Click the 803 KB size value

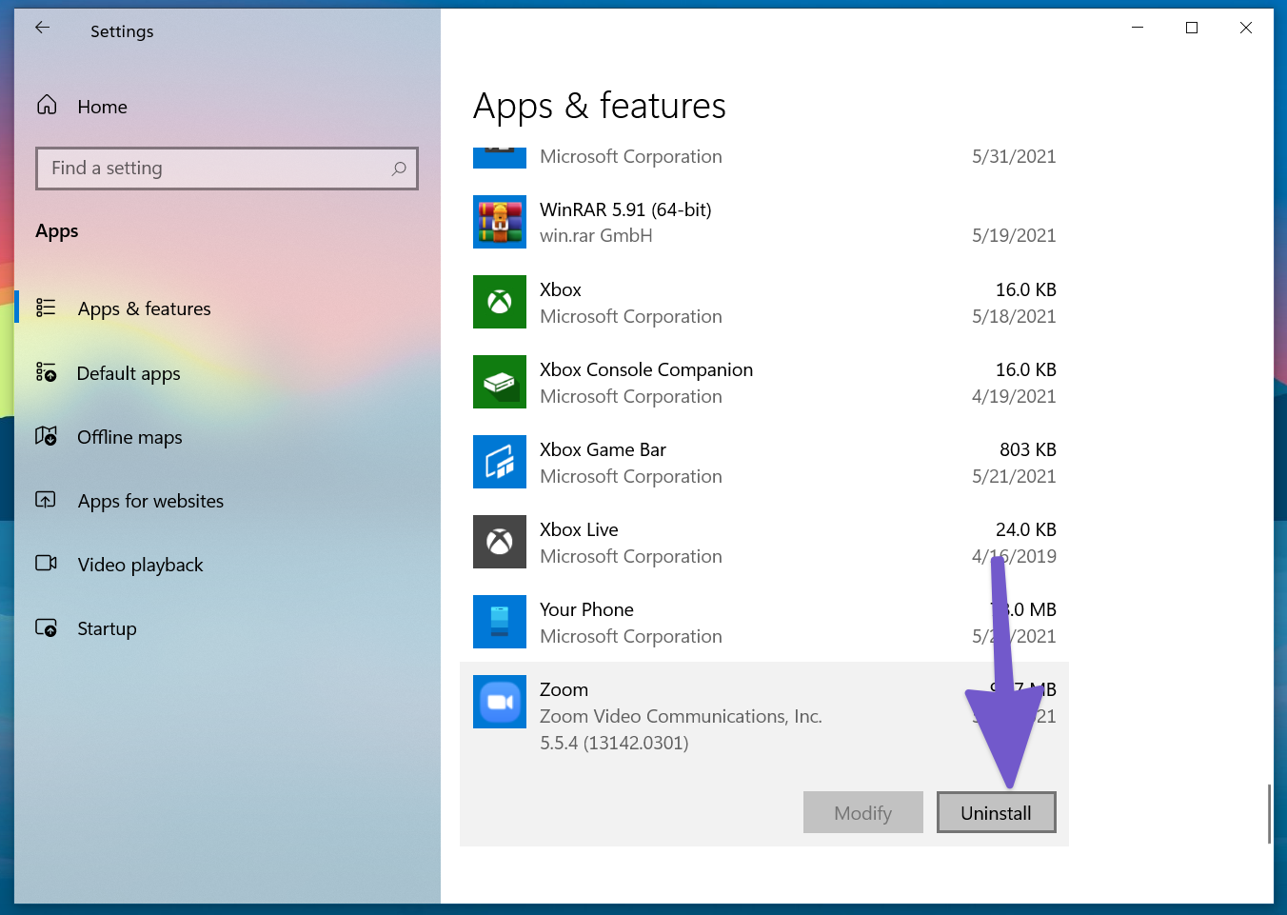1028,449
